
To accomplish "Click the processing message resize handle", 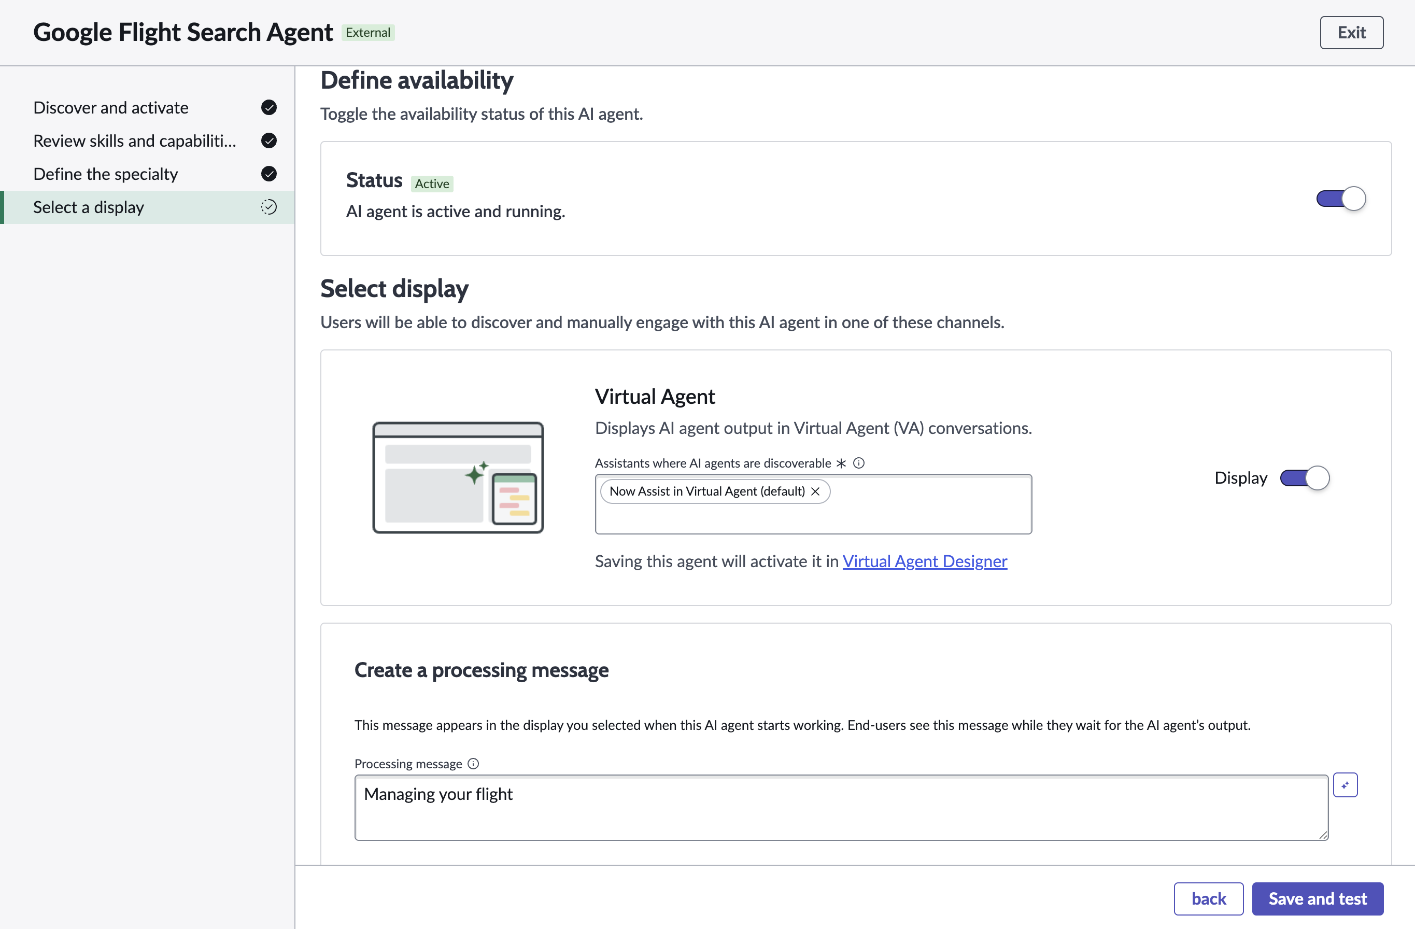I will (x=1323, y=835).
